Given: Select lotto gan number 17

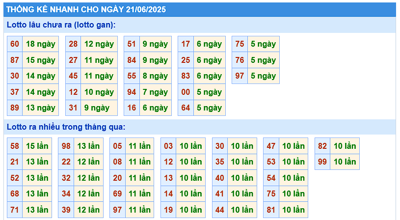Looking at the screenshot, I should pyautogui.click(x=186, y=44).
